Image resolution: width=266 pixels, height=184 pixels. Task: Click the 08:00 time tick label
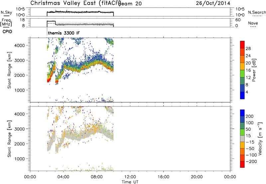(97, 177)
